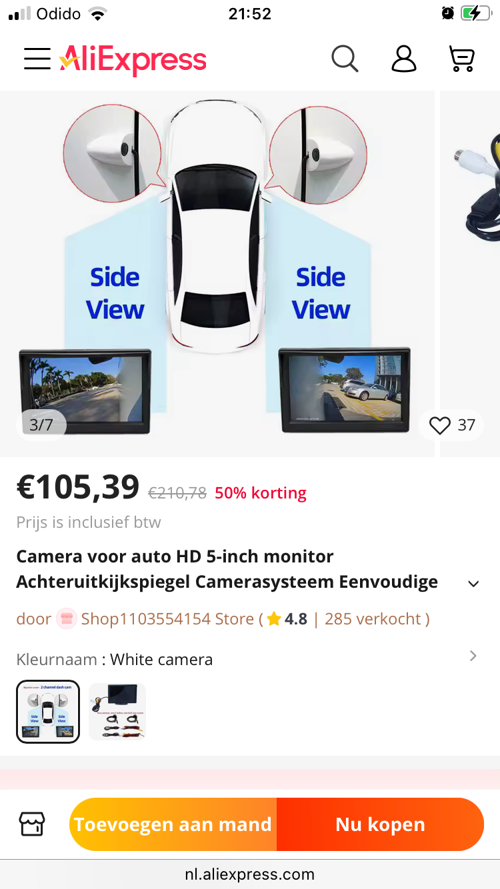Open Kleurnaam options arrow
The height and width of the screenshot is (889, 500).
pyautogui.click(x=473, y=656)
